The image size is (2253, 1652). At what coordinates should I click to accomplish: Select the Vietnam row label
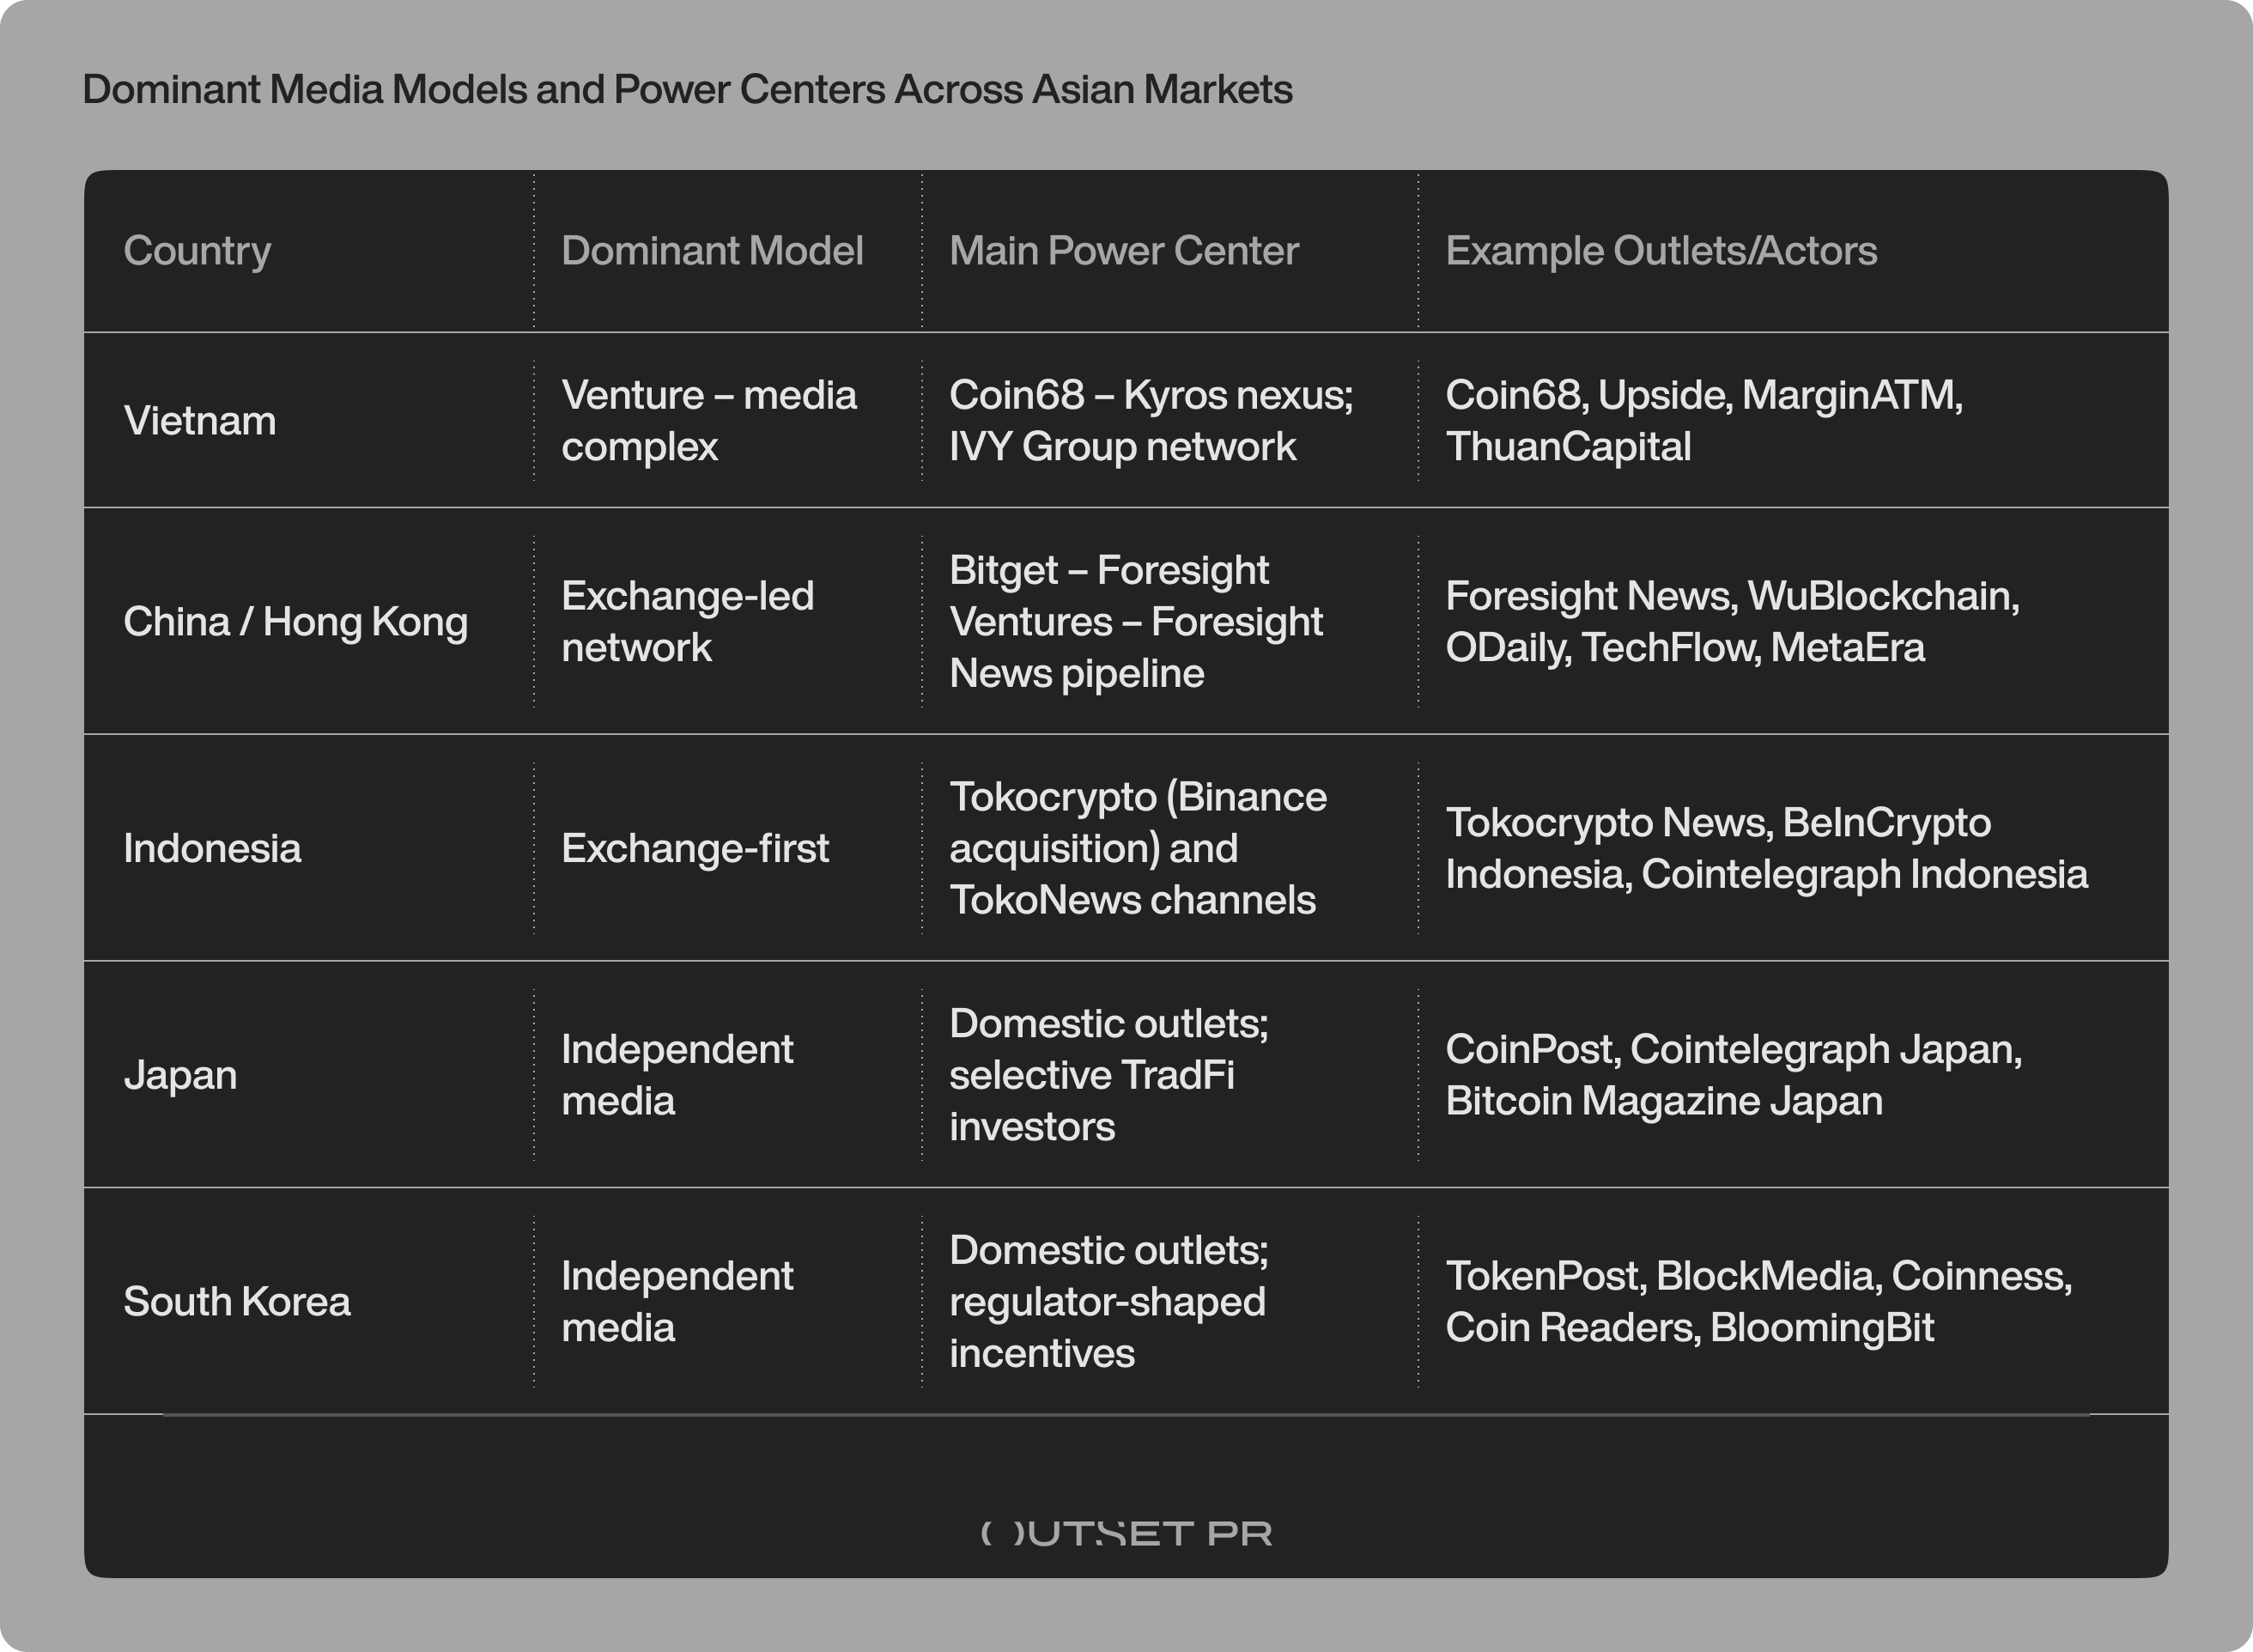coord(200,420)
